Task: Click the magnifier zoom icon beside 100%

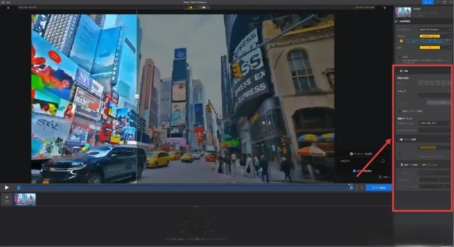Action: pos(380,177)
